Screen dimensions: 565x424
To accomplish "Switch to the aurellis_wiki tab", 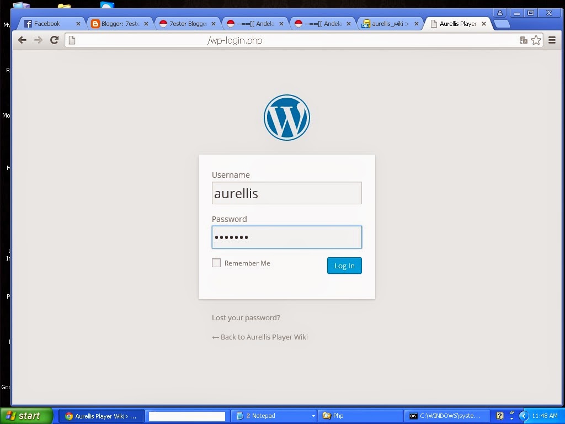I will pyautogui.click(x=389, y=24).
